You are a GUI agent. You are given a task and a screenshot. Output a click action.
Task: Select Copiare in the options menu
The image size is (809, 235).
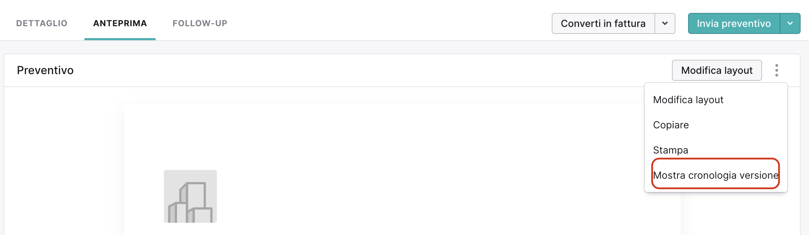coord(671,125)
